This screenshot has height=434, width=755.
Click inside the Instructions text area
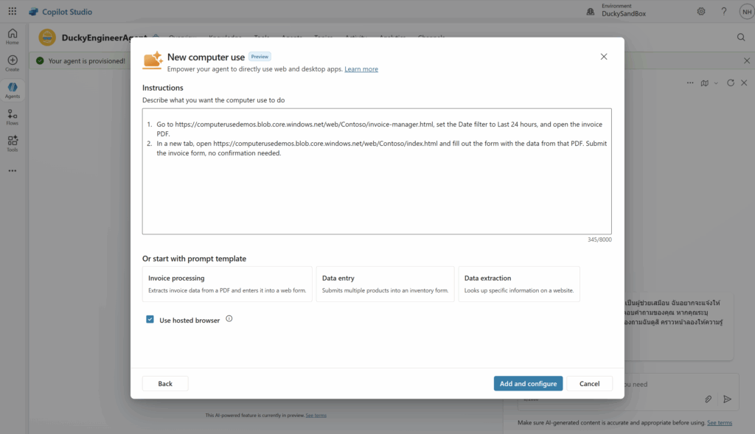[376, 192]
